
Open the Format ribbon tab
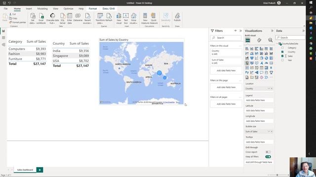[93, 9]
